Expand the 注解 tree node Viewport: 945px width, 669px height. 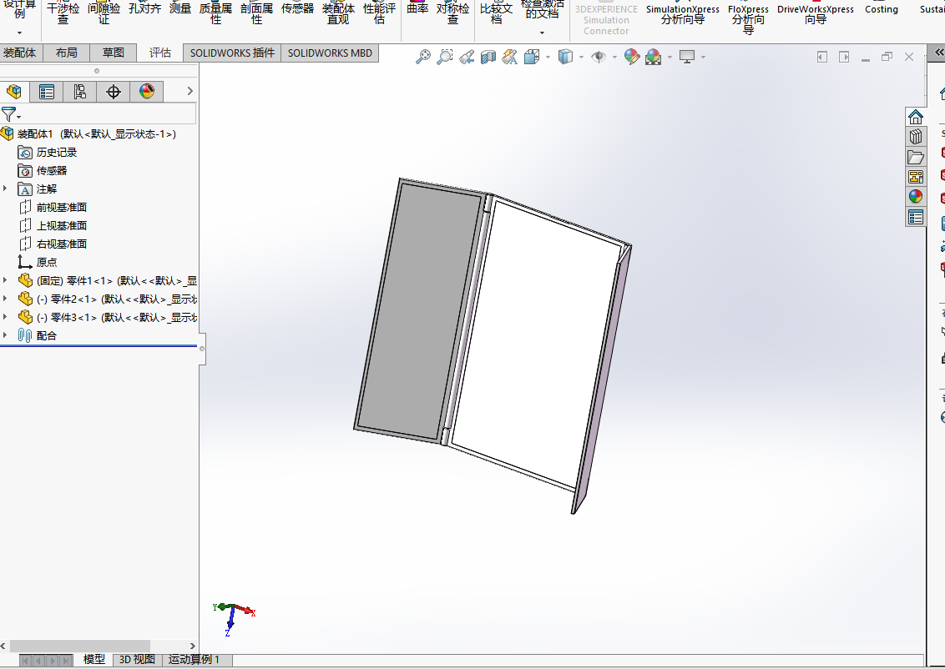[x=5, y=189]
